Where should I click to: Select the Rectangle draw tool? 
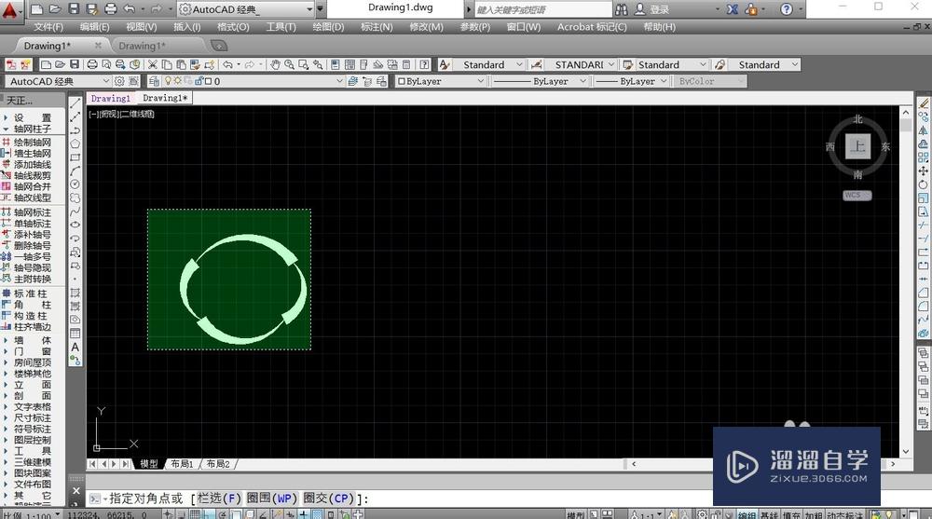tap(75, 157)
